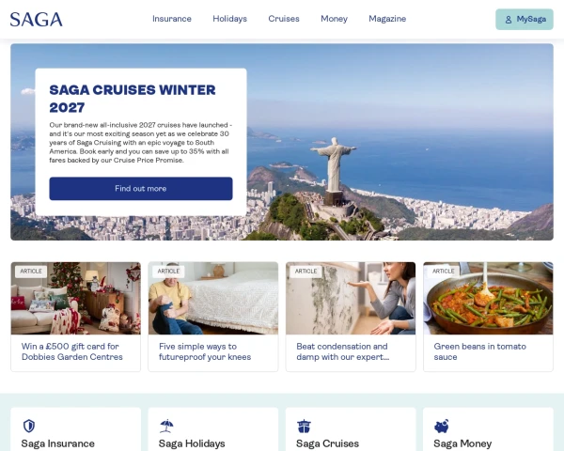The width and height of the screenshot is (564, 451).
Task: Open the Win a £500 gift card link
Action: coord(72,351)
